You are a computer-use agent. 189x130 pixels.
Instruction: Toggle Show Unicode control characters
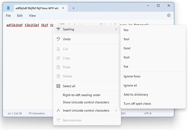coord(86,102)
